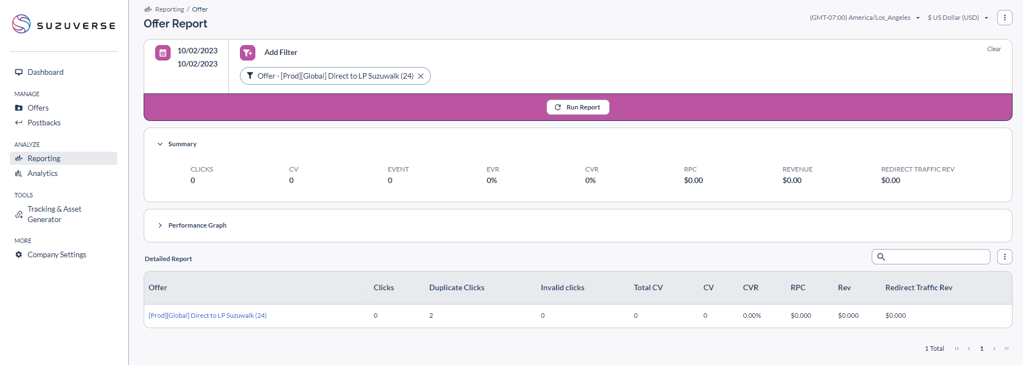The height and width of the screenshot is (365, 1023).
Task: Click the pink calendar date range icon
Action: pos(163,53)
